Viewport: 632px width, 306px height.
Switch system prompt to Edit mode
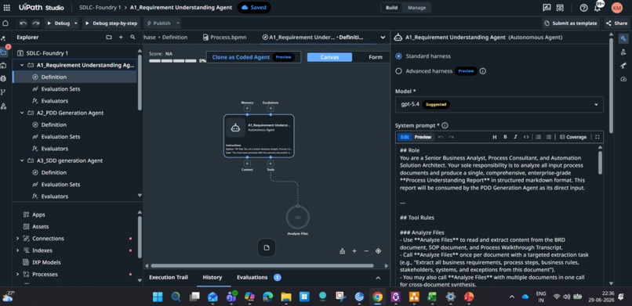405,137
